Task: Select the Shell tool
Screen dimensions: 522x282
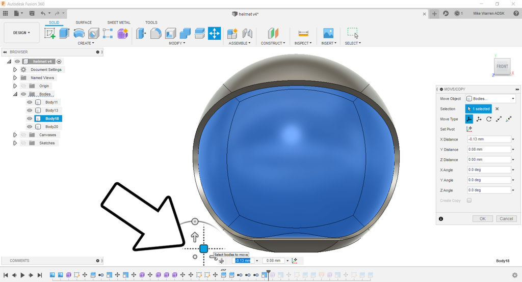Action: pos(170,33)
